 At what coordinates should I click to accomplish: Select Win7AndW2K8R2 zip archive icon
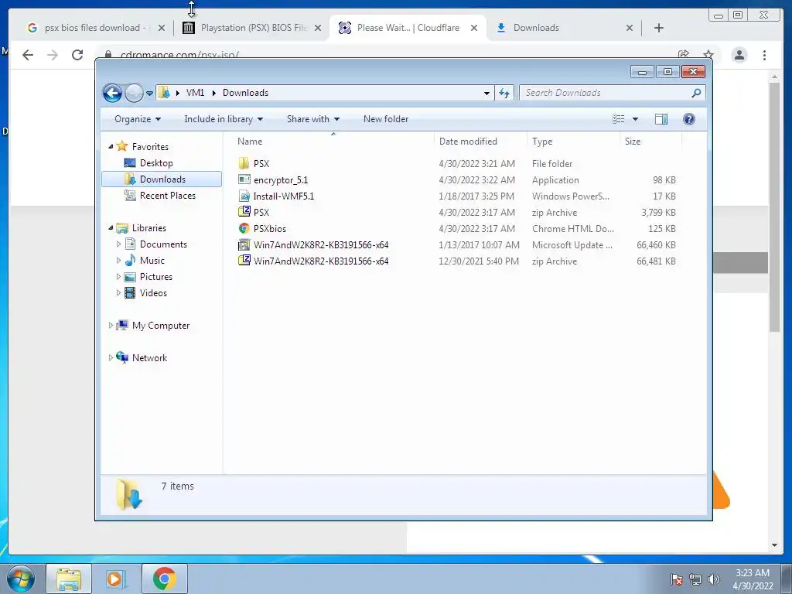(x=244, y=261)
